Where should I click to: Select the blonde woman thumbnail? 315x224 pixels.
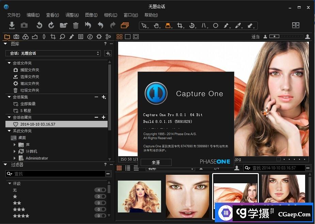pos(139,196)
